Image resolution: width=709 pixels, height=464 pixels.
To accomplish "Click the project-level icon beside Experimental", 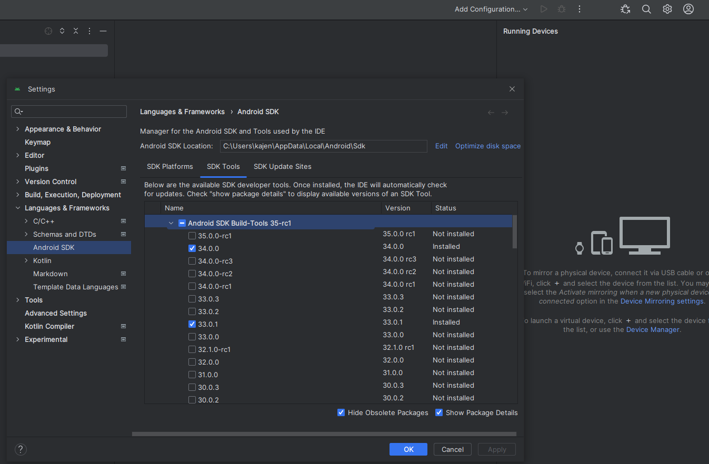I will pyautogui.click(x=123, y=339).
